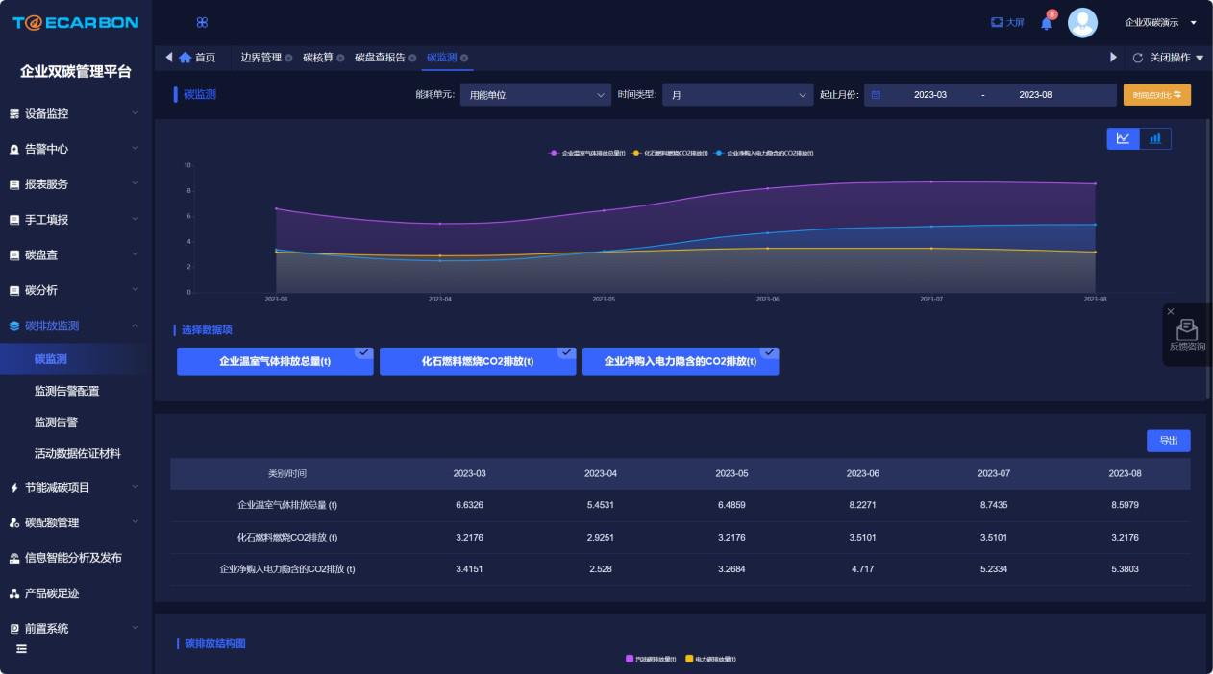Click the orange 时间点对比 button
1213x674 pixels.
1156,95
